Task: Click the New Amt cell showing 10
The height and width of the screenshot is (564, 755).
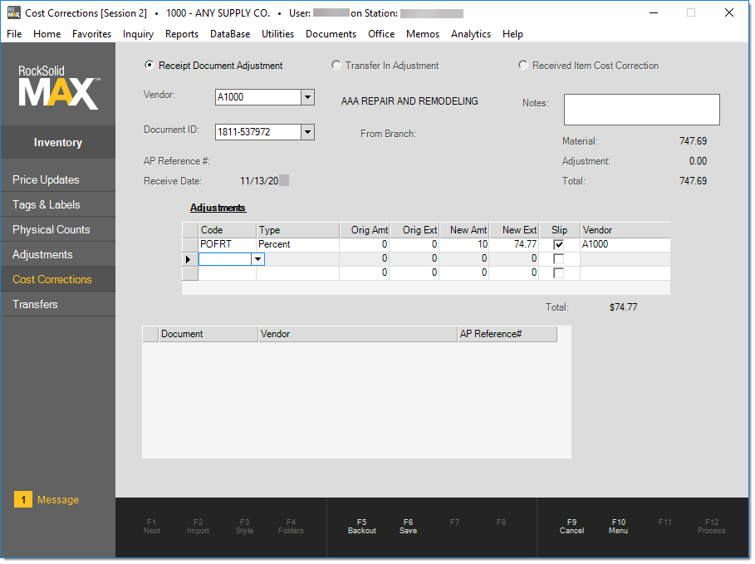Action: 464,245
